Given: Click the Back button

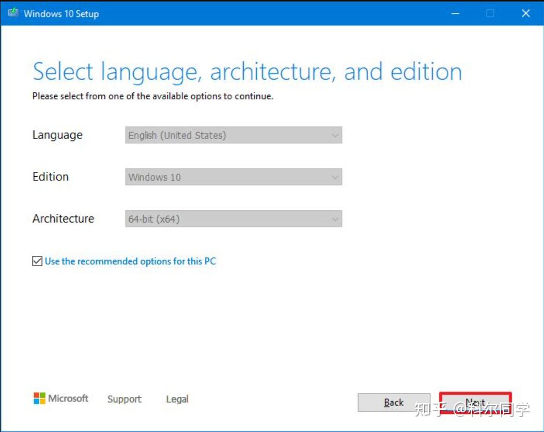Looking at the screenshot, I should point(394,402).
